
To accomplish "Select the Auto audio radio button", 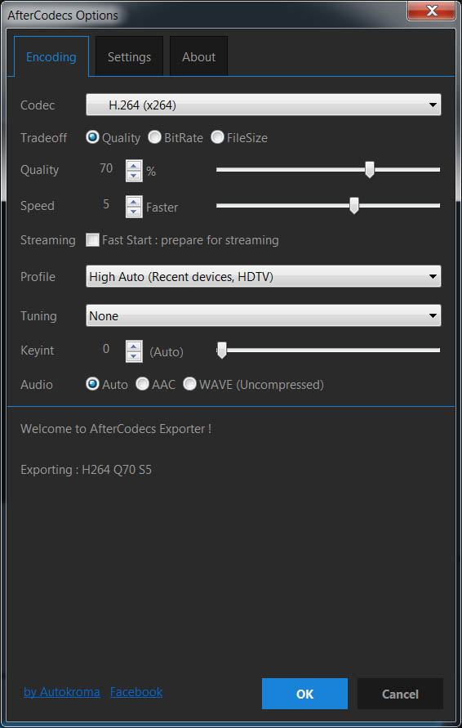I will (93, 384).
